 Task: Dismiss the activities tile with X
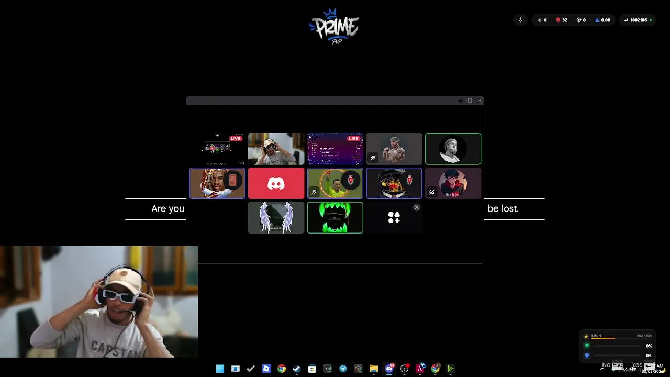pyautogui.click(x=417, y=208)
